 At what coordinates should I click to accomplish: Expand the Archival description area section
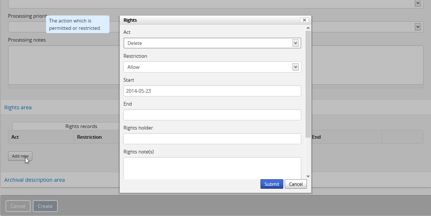point(35,180)
